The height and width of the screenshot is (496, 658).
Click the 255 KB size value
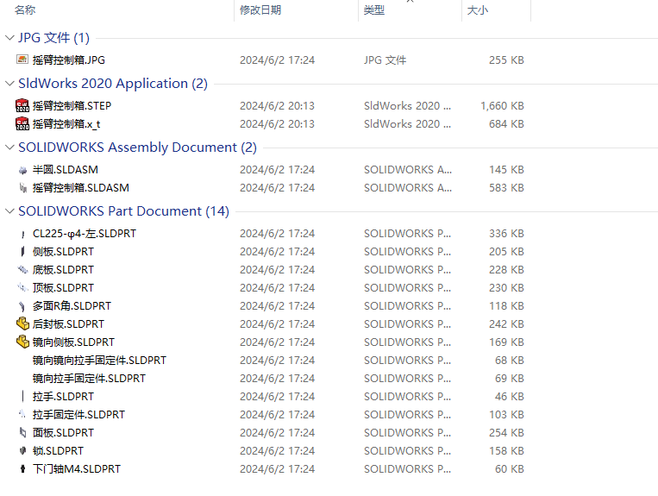coord(506,60)
